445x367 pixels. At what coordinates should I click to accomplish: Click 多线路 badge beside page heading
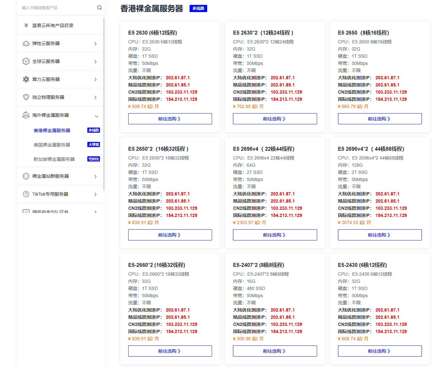pos(198,8)
